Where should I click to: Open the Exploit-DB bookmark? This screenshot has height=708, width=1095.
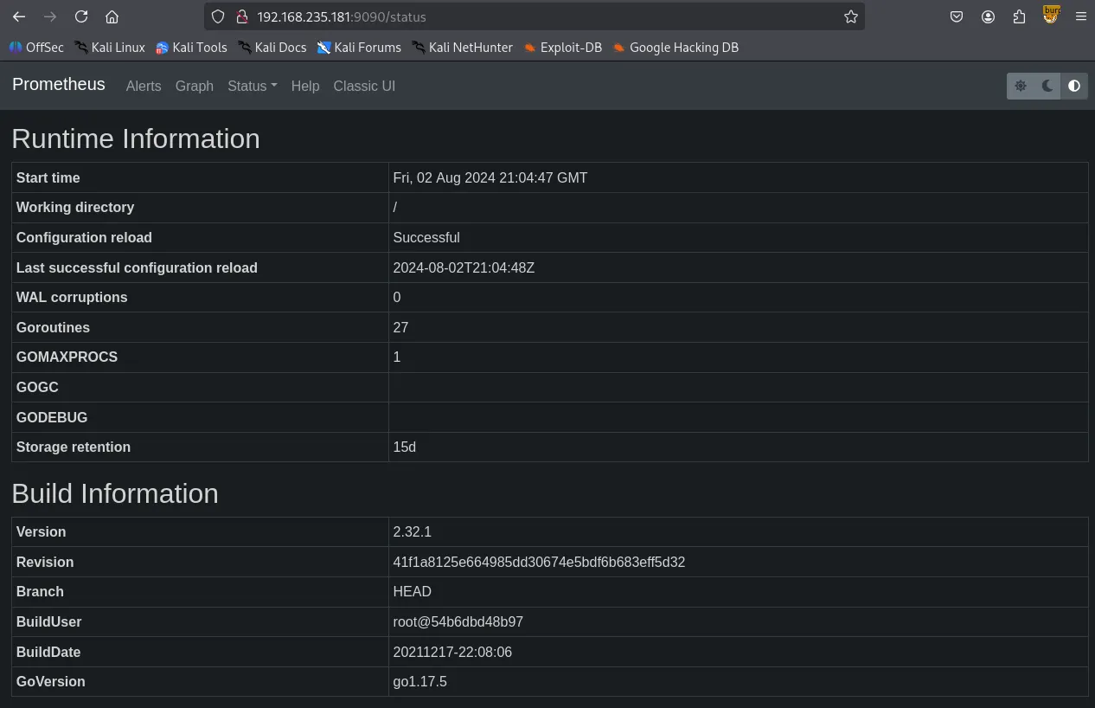click(563, 48)
